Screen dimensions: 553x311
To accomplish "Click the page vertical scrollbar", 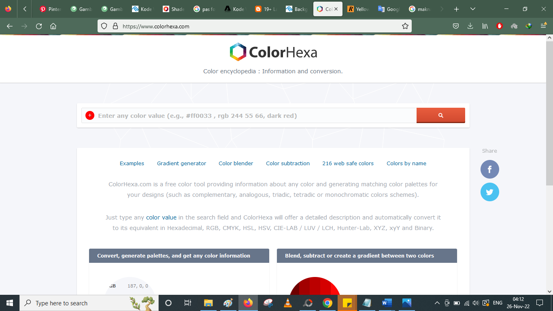I will [x=549, y=113].
